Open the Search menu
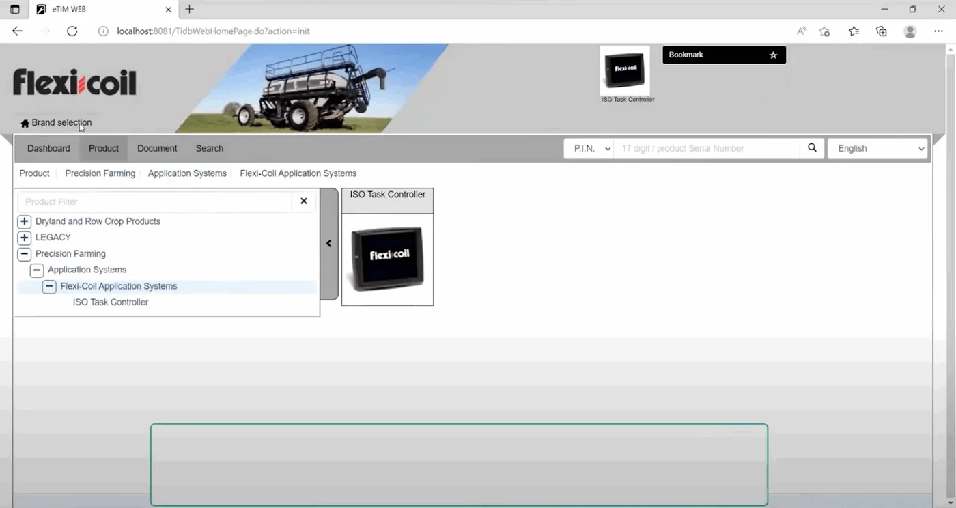Viewport: 956px width, 508px height. click(x=210, y=148)
